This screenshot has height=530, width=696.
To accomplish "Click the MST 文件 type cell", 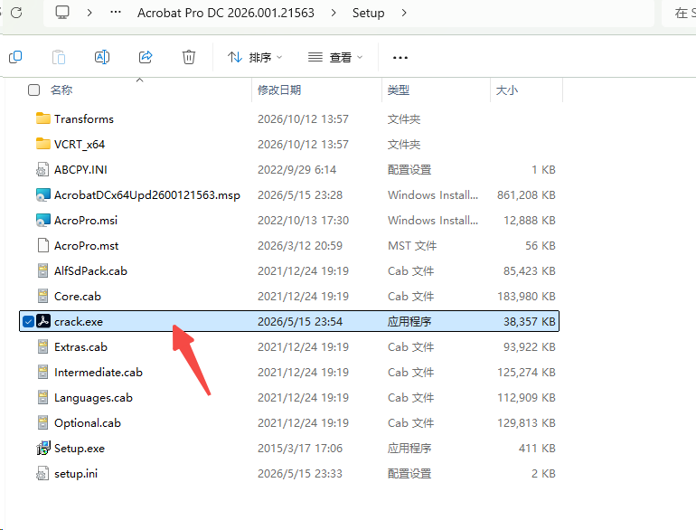I will click(412, 246).
